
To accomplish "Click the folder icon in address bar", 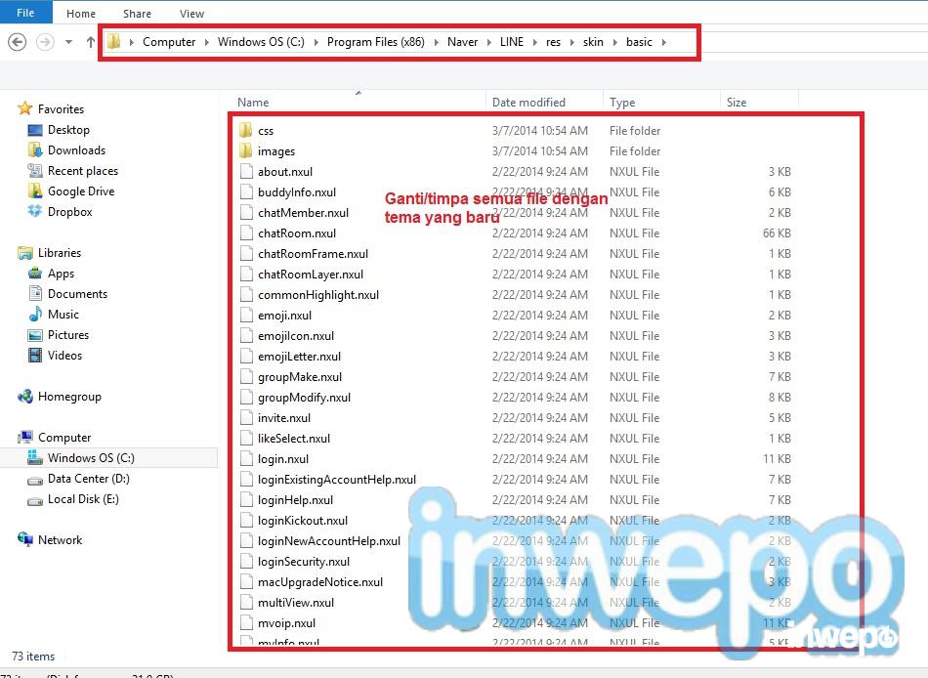I will [x=114, y=41].
